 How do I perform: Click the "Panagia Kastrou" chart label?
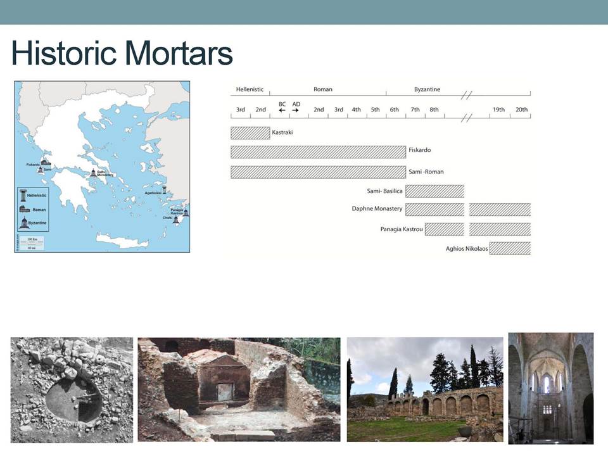coord(402,229)
